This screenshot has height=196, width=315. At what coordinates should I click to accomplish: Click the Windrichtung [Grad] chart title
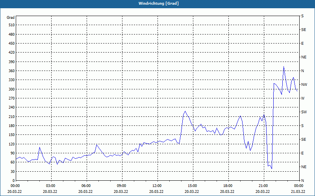pos(159,4)
